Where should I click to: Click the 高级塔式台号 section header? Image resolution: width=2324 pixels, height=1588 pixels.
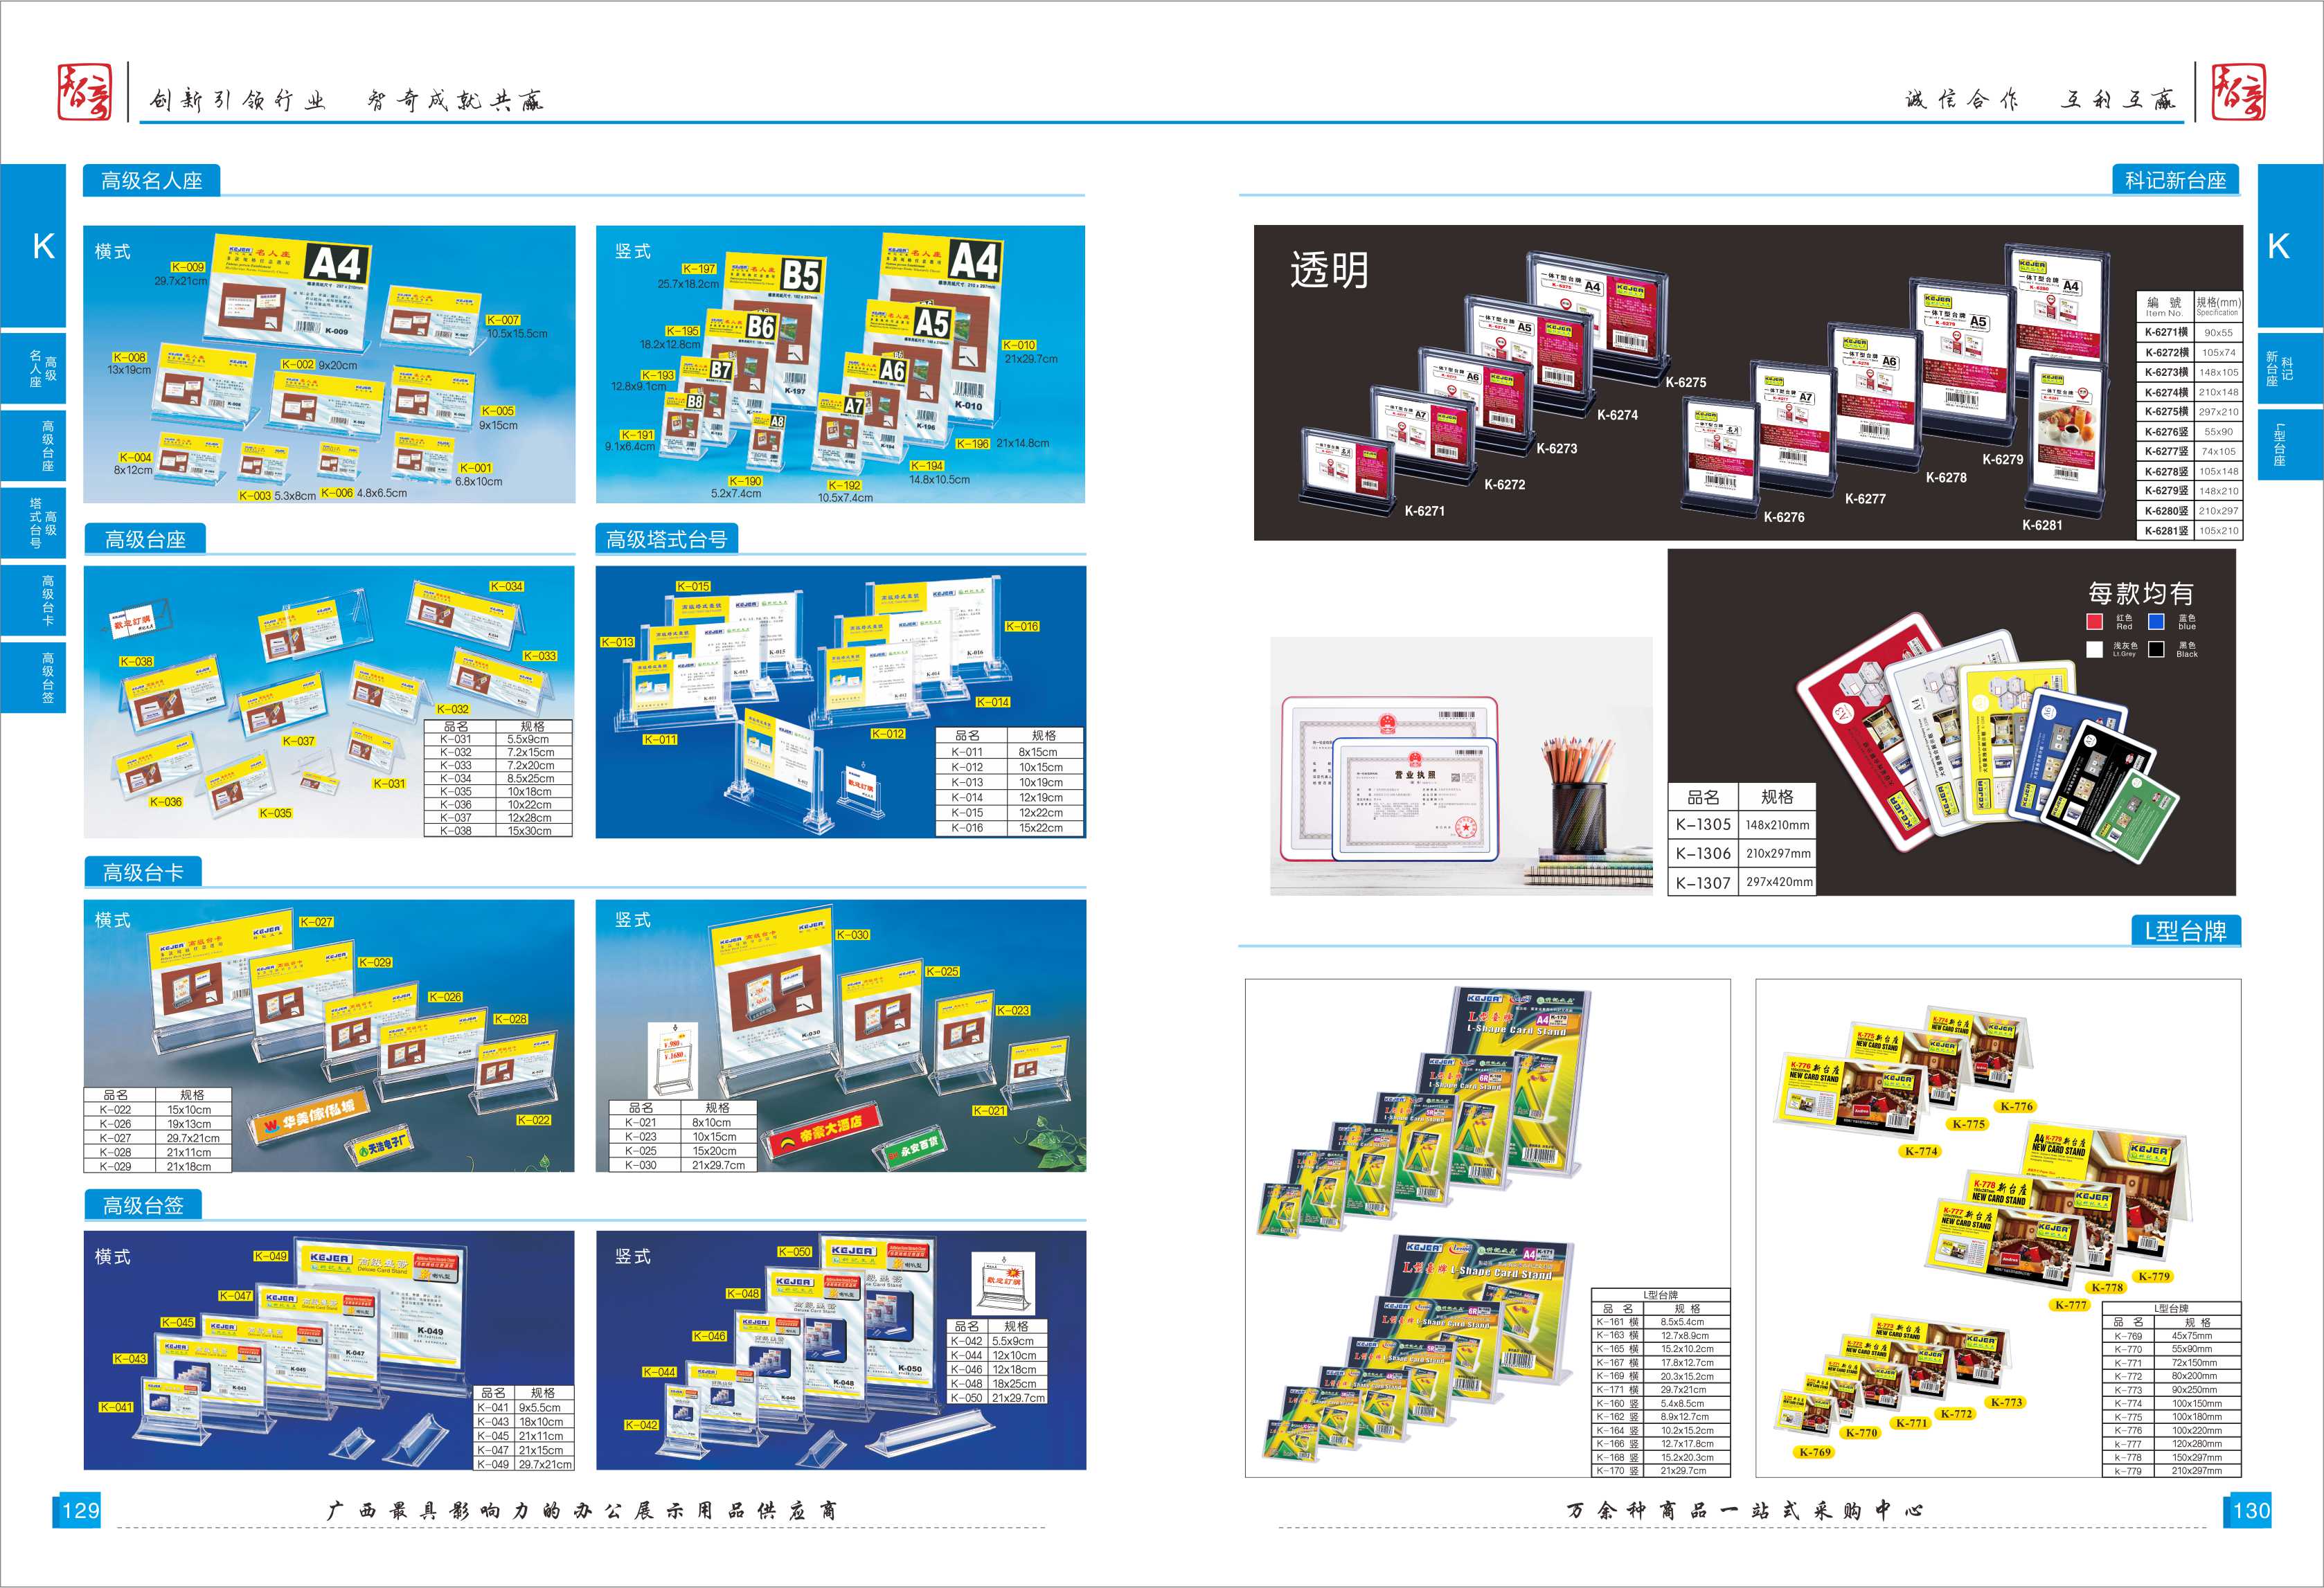667,540
